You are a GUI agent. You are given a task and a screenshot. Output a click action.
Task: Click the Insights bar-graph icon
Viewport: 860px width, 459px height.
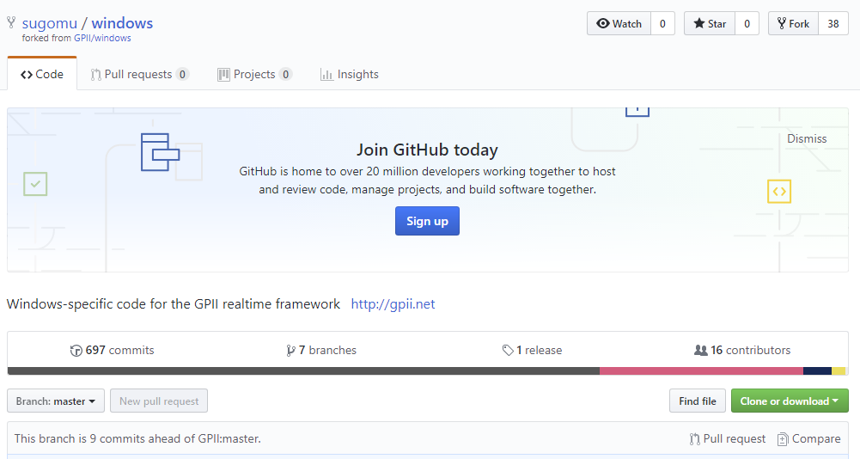(x=326, y=75)
